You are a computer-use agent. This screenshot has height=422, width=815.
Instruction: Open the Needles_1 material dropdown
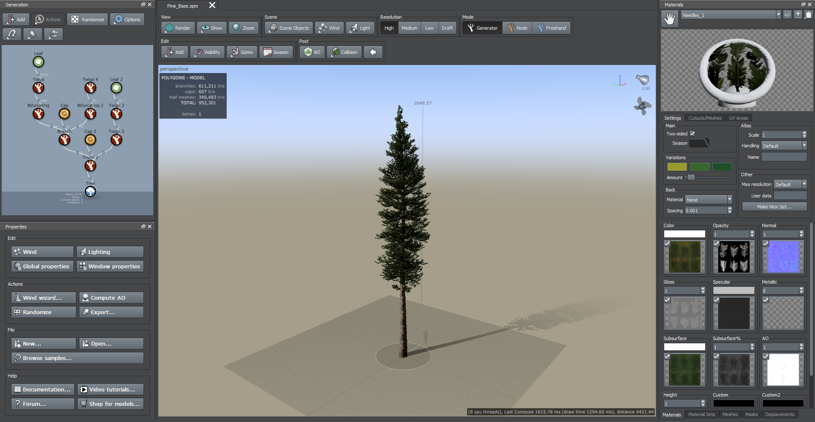tap(731, 15)
